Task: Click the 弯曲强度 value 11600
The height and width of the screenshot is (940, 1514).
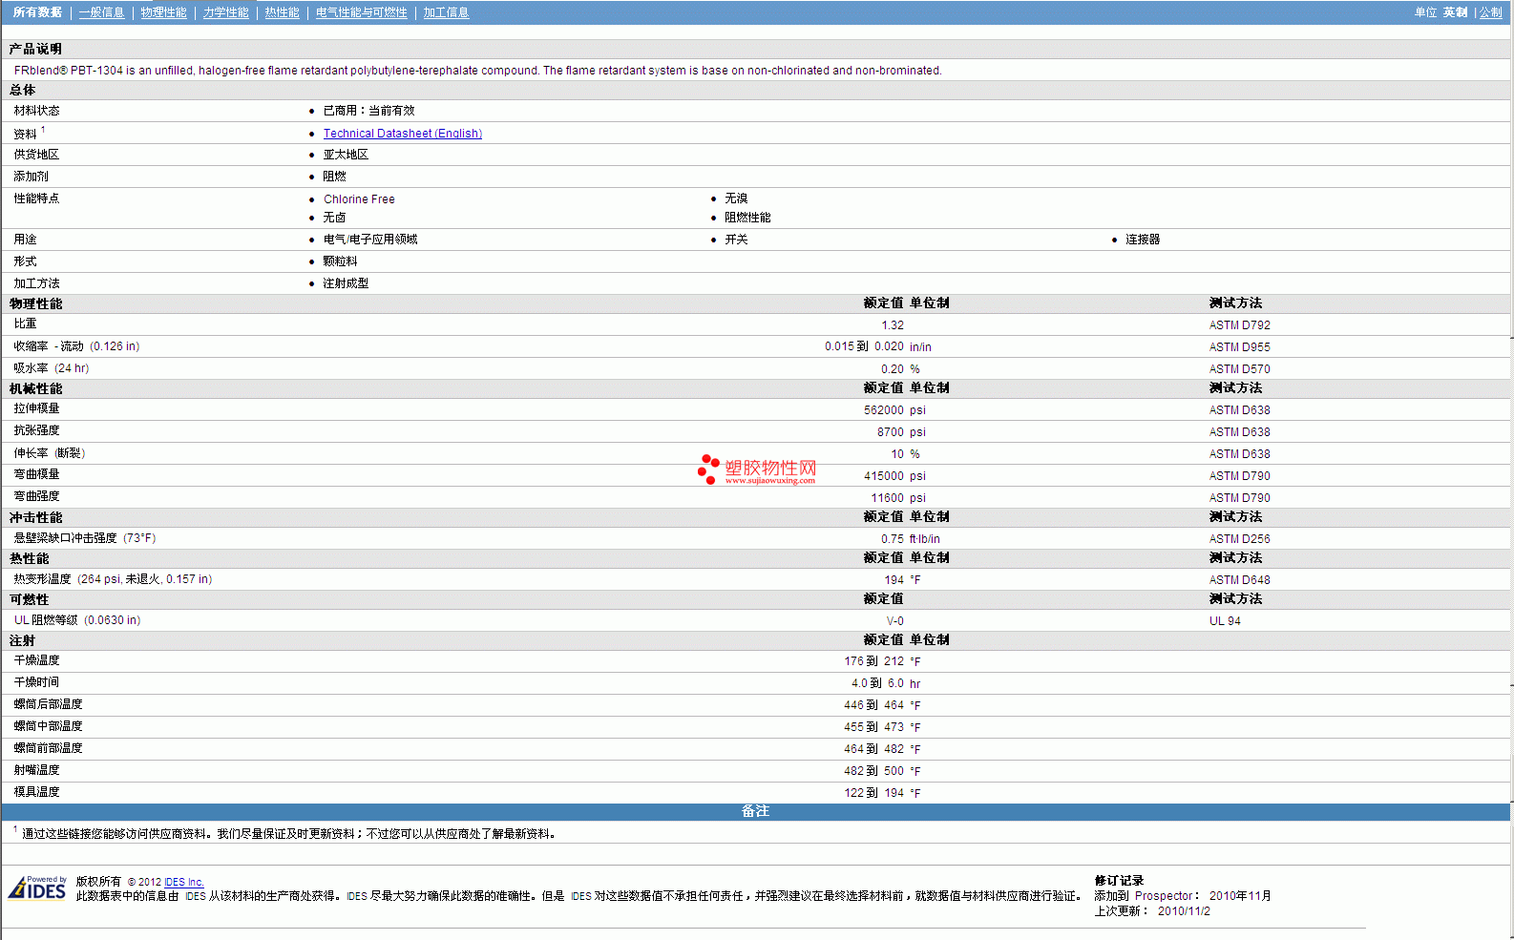Action: tap(888, 498)
